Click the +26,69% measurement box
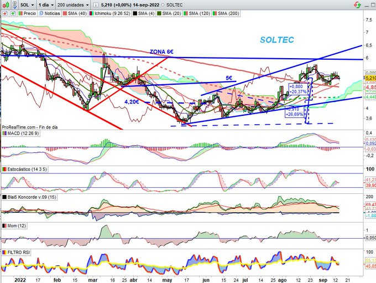Viewport: 376px width, 283px height. click(294, 112)
